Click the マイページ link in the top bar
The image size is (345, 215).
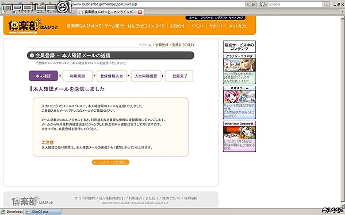tap(206, 18)
